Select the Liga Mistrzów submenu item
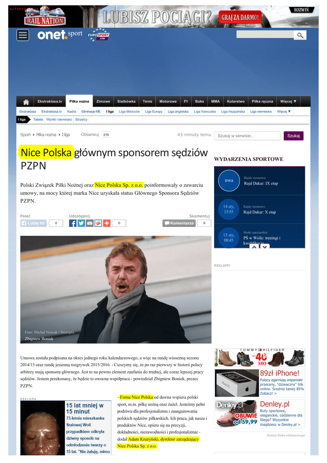 (129, 111)
